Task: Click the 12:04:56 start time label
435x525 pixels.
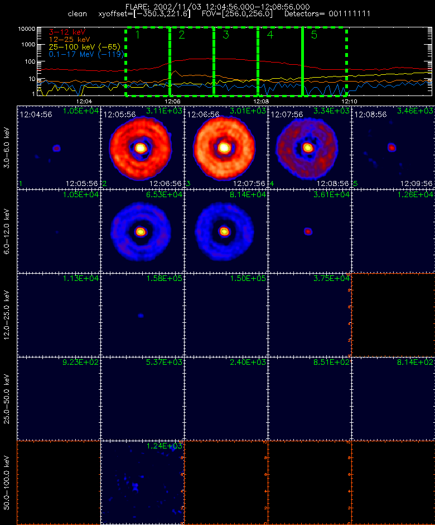Action: (x=36, y=114)
